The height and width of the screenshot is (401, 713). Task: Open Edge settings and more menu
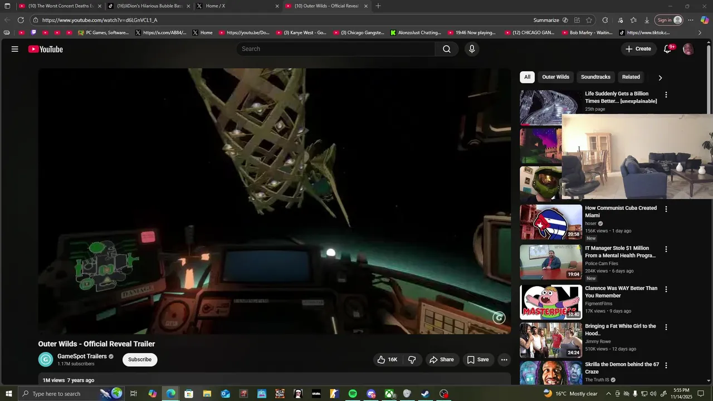pyautogui.click(x=691, y=20)
